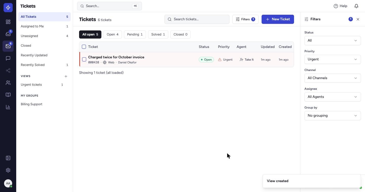Click the sliders icon in Filters panel header
Image resolution: width=365 pixels, height=192 pixels.
point(306,19)
